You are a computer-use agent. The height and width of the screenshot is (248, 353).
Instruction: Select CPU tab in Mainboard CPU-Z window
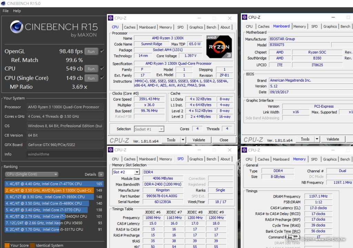tap(249, 27)
